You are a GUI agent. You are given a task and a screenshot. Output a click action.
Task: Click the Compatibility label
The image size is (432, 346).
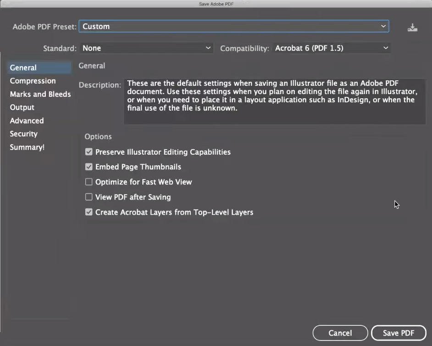244,49
